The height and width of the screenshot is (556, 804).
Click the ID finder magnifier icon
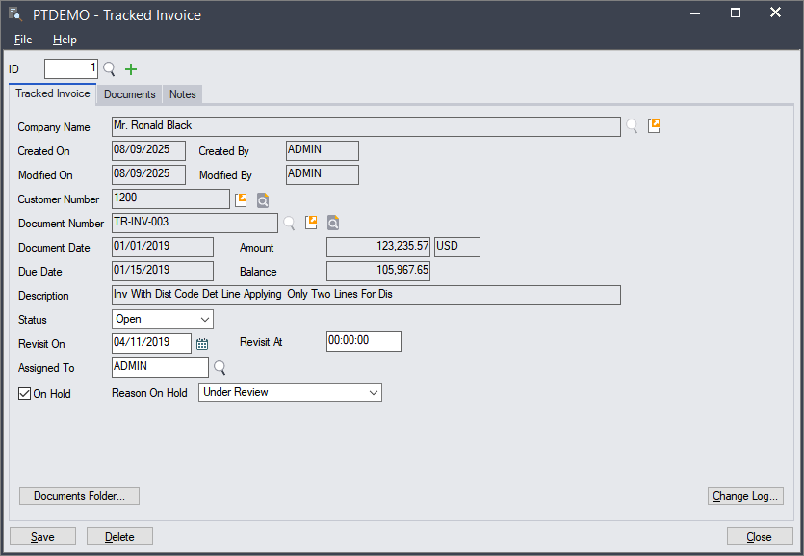point(109,69)
